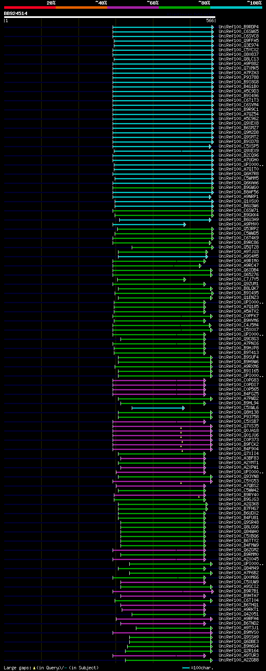The height and width of the screenshot is (671, 266).
Task: Select hit label UniRef100_A2Q3K8
Action: (239, 504)
